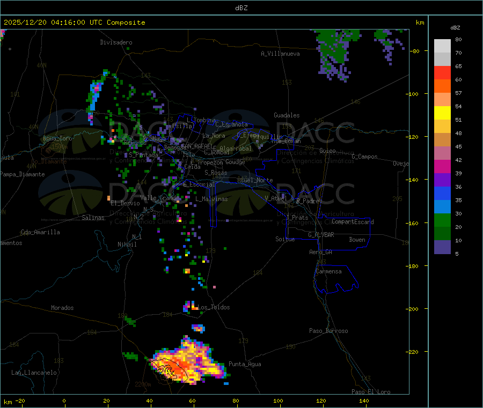The width and height of the screenshot is (483, 408).
Task: Select the magenta 39 dBZ swatch
Action: coord(442,166)
